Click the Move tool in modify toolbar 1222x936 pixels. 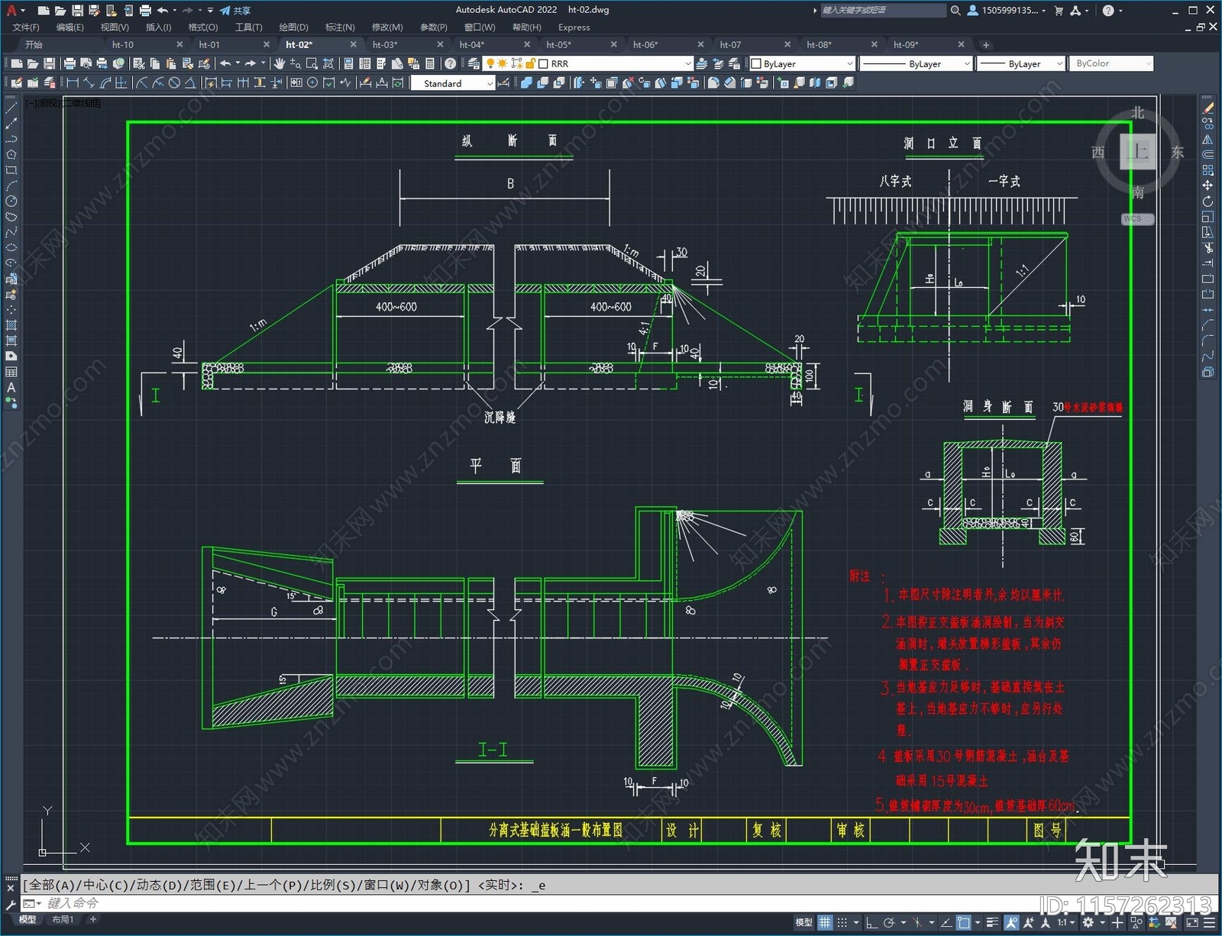(x=1207, y=186)
